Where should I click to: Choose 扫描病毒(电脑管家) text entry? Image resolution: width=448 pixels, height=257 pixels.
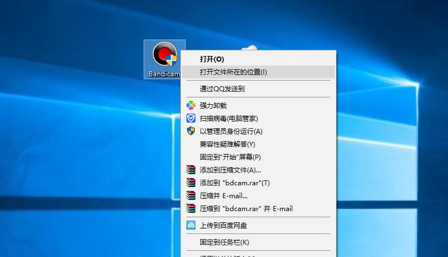pyautogui.click(x=228, y=119)
